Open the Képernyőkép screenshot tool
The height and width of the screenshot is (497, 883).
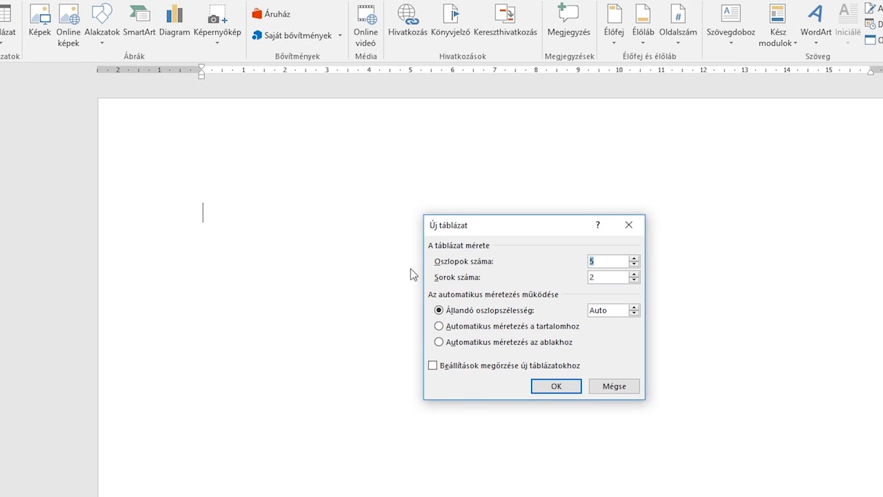coord(217,25)
